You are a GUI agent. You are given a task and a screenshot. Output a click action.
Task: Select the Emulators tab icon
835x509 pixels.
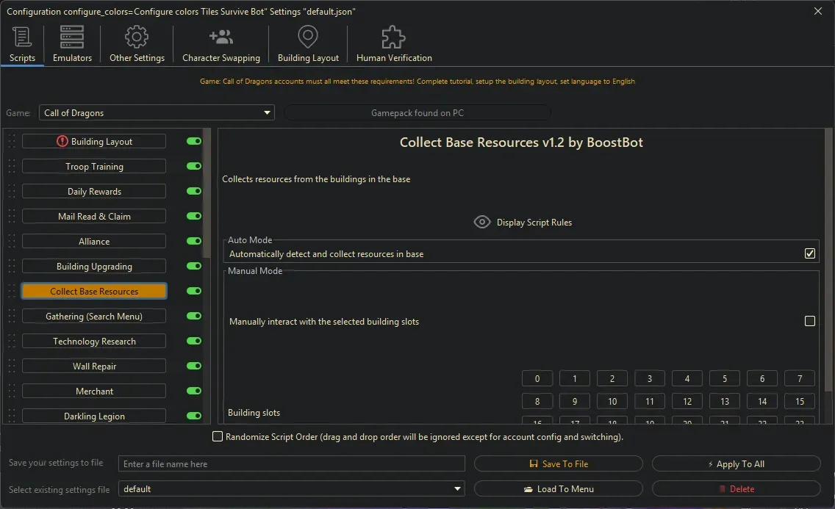pyautogui.click(x=71, y=36)
